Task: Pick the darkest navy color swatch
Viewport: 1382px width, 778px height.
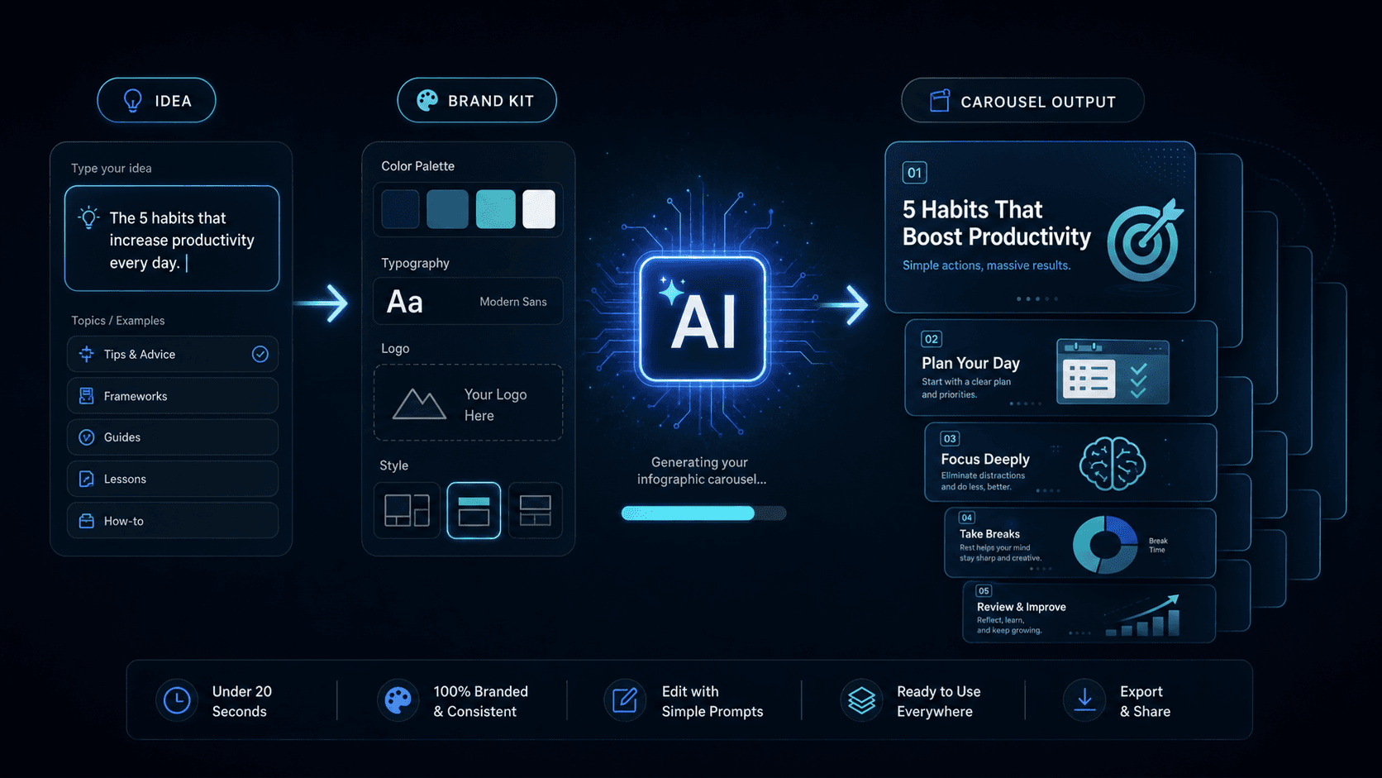Action: (401, 209)
